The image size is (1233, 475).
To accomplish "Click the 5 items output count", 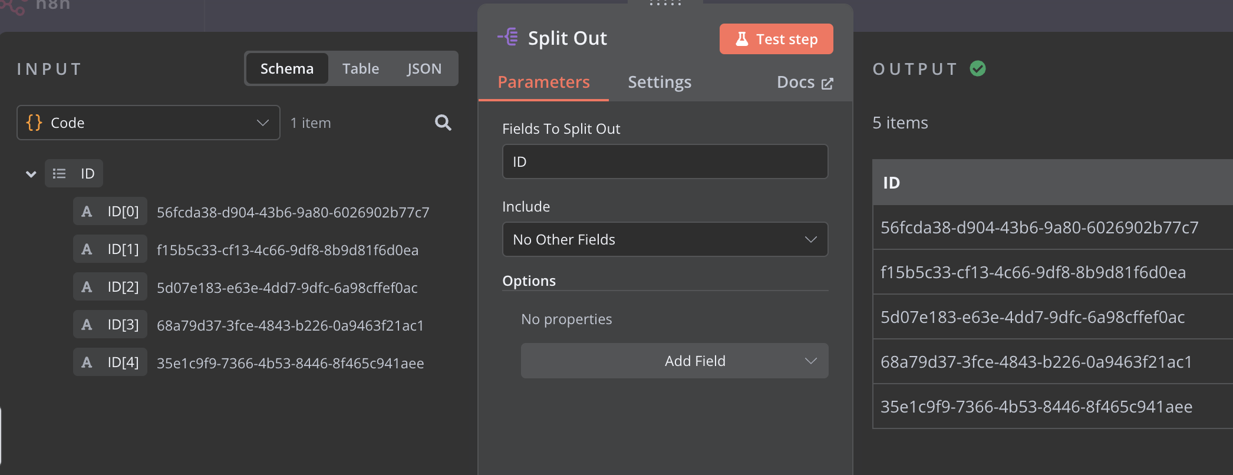I will click(x=900, y=123).
